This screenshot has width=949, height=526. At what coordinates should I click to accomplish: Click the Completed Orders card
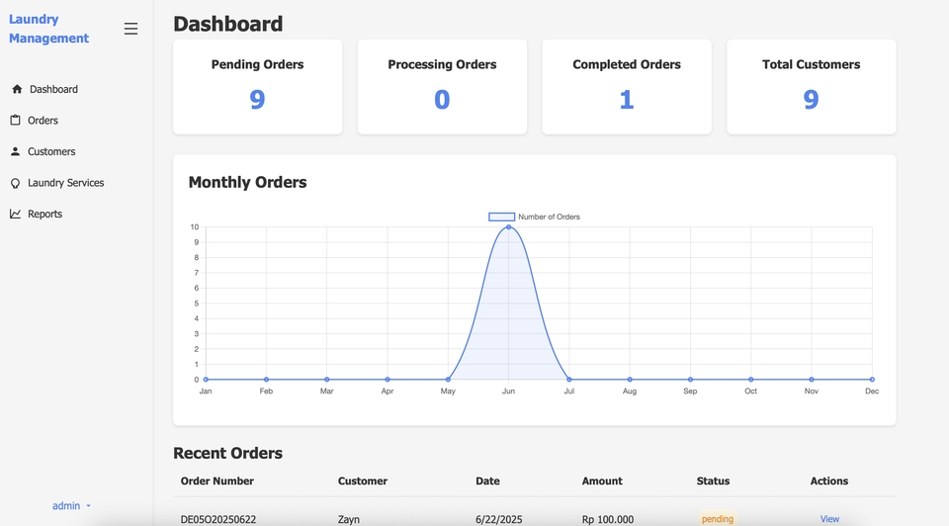(626, 87)
